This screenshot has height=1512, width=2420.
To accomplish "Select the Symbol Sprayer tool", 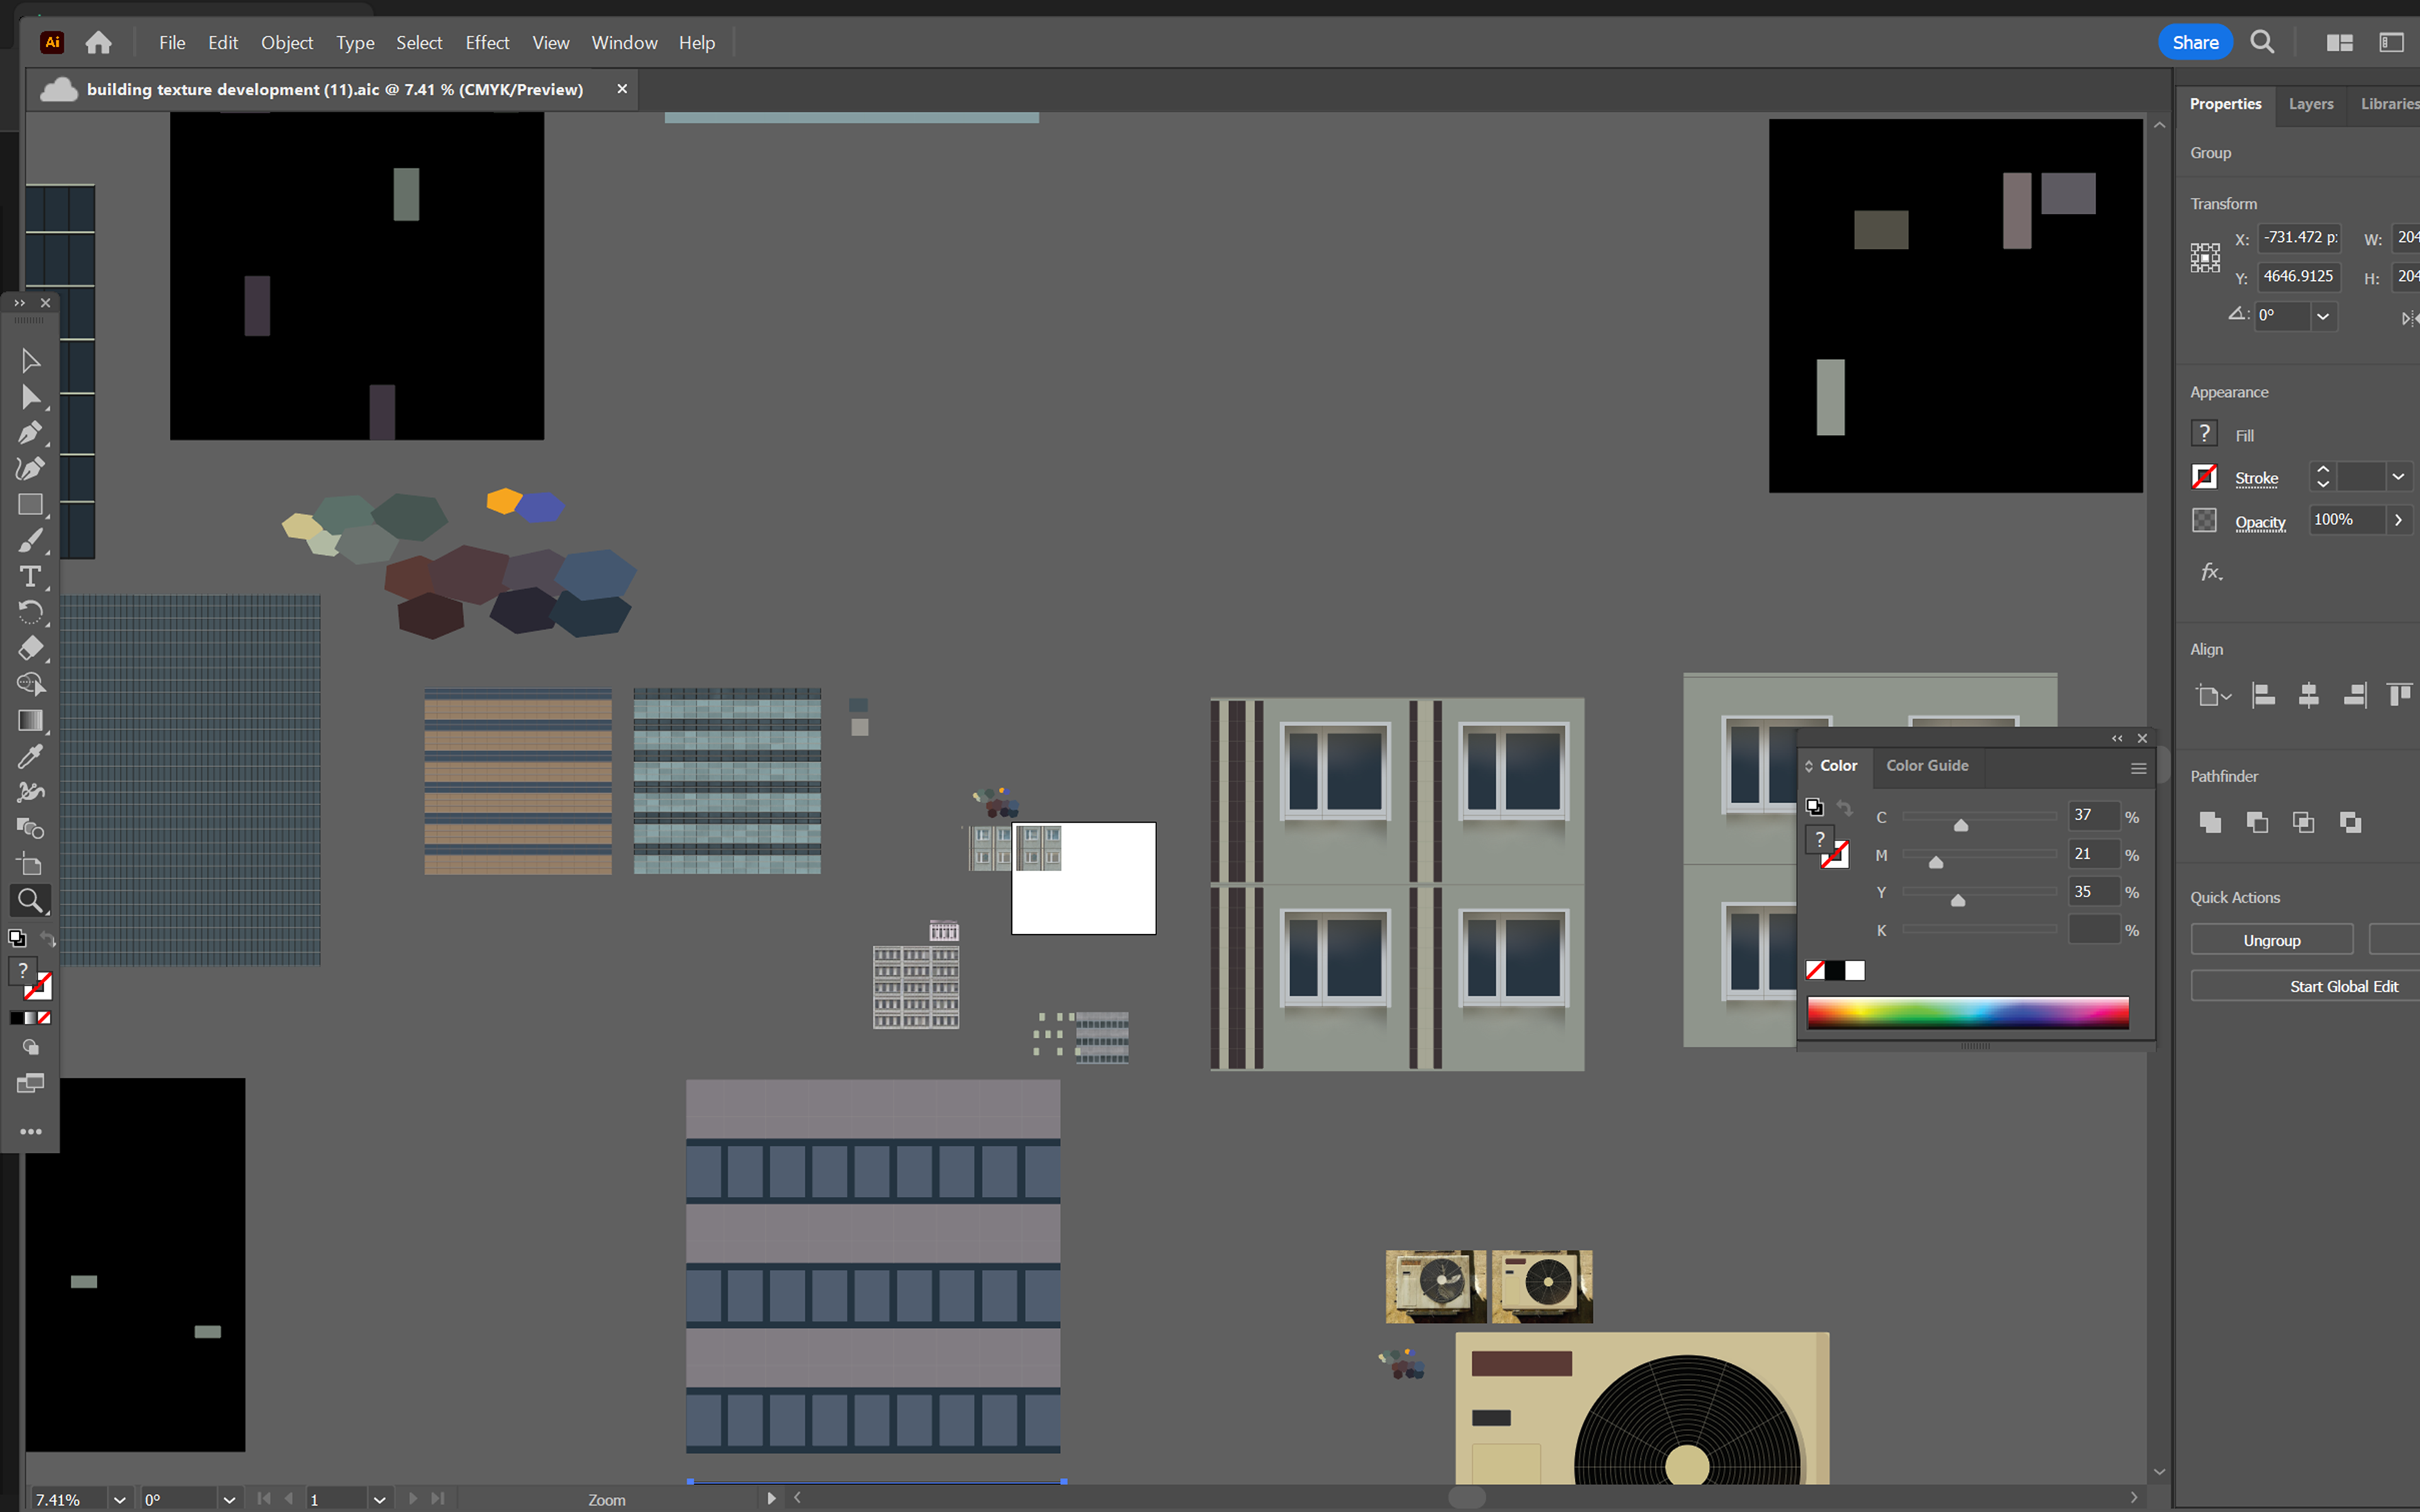I will [x=30, y=792].
